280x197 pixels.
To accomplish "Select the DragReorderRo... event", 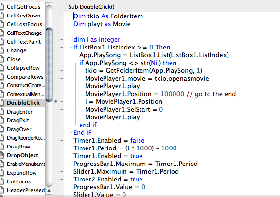I will [x=26, y=138].
